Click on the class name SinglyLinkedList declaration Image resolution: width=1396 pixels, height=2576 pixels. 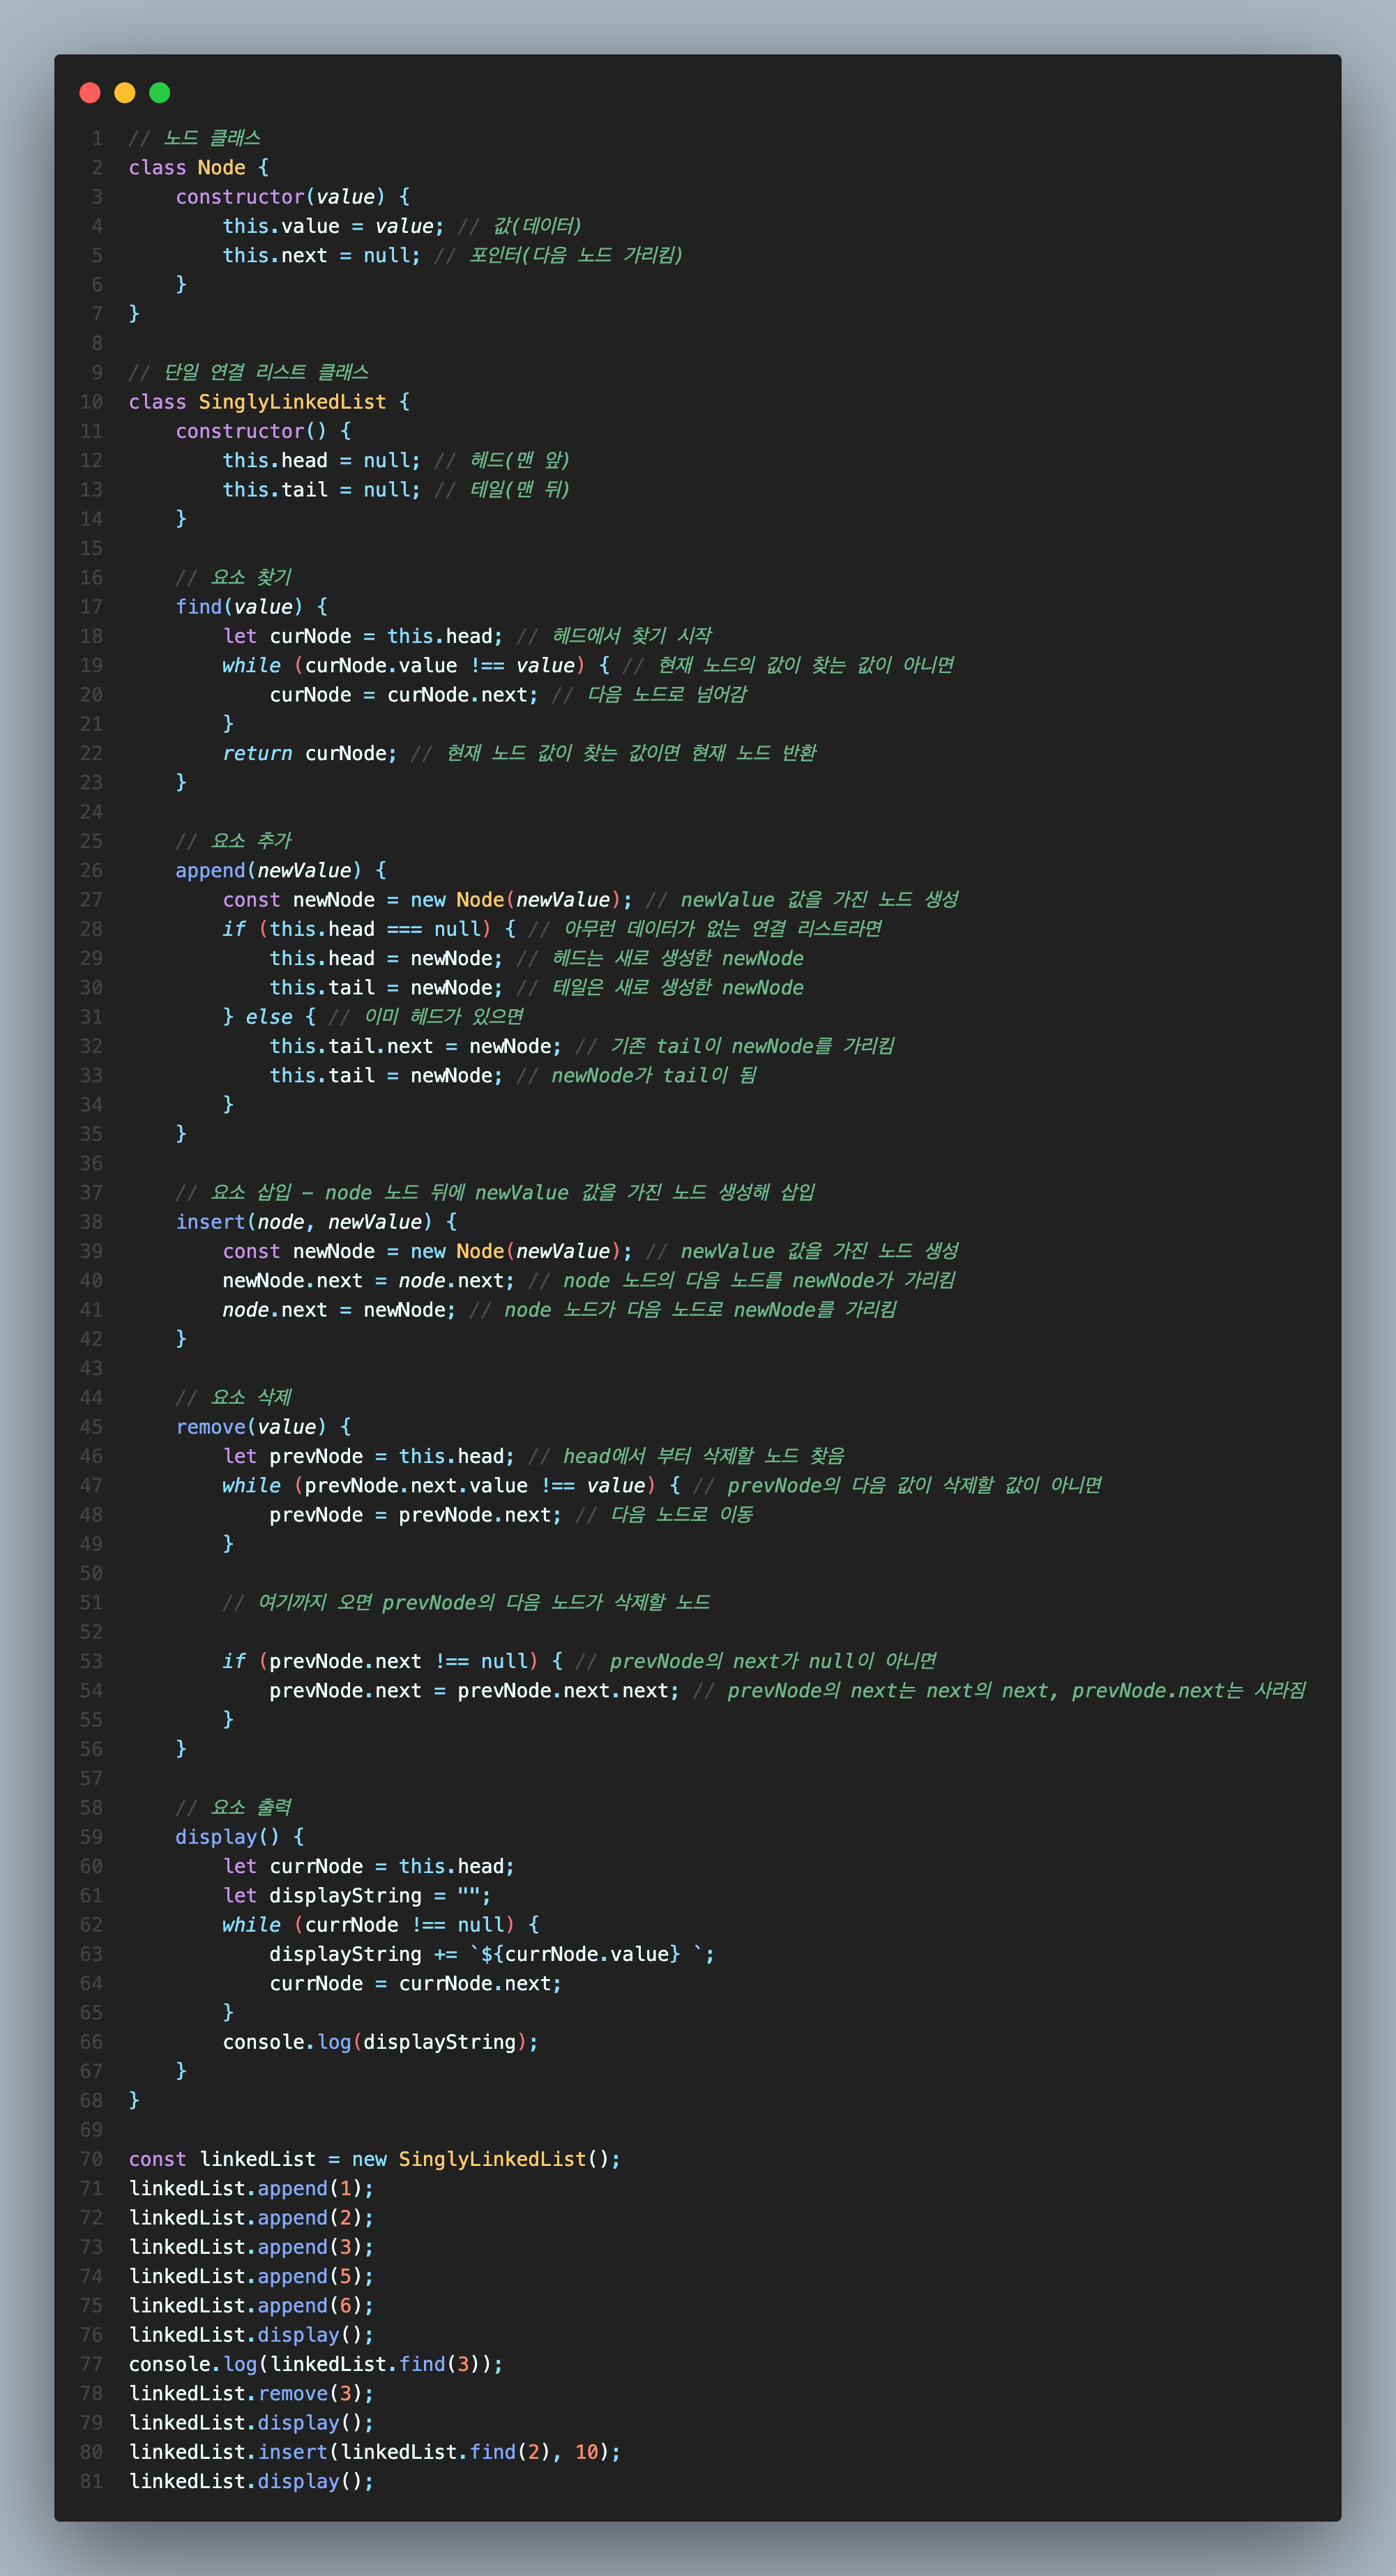[291, 402]
